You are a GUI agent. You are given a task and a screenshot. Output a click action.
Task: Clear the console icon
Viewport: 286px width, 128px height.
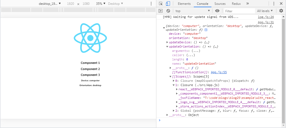[168, 11]
